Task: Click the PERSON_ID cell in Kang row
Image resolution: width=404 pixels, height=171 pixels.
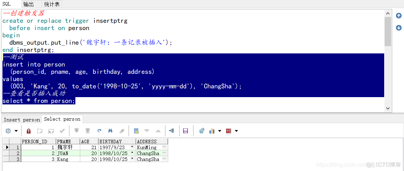Action: pos(38,159)
